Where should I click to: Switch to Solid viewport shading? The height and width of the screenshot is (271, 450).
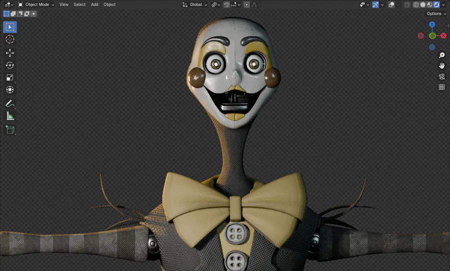(422, 4)
